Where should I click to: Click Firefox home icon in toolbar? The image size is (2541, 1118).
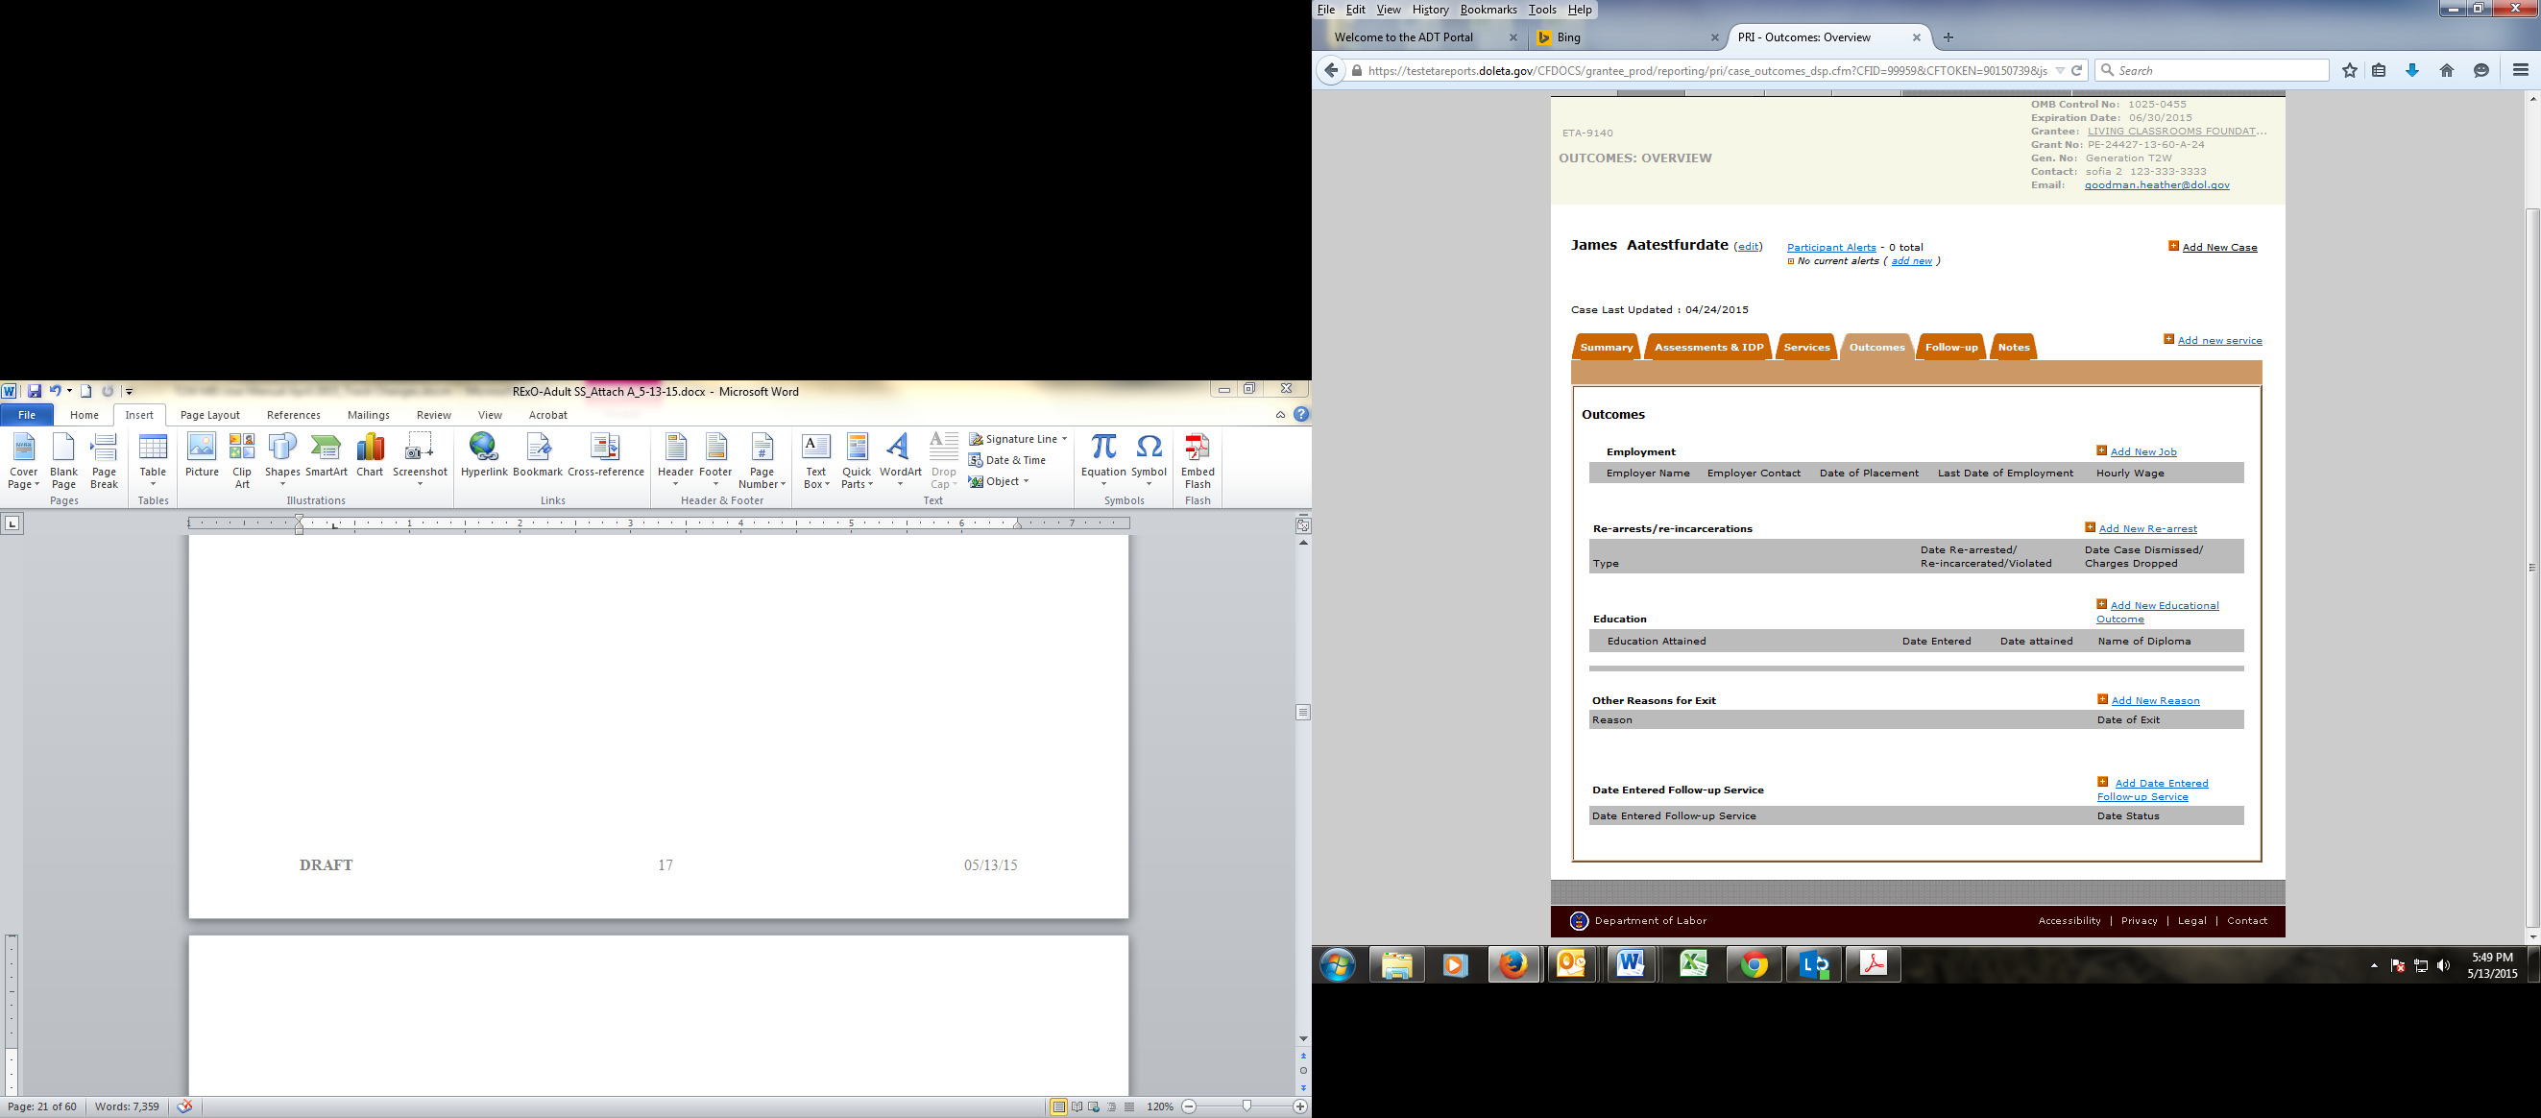point(2446,70)
